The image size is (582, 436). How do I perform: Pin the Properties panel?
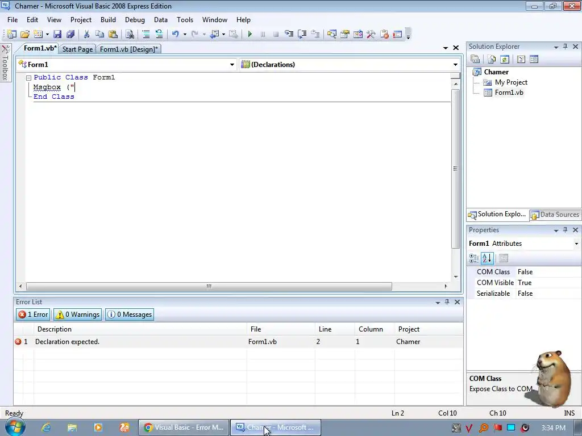[566, 230]
